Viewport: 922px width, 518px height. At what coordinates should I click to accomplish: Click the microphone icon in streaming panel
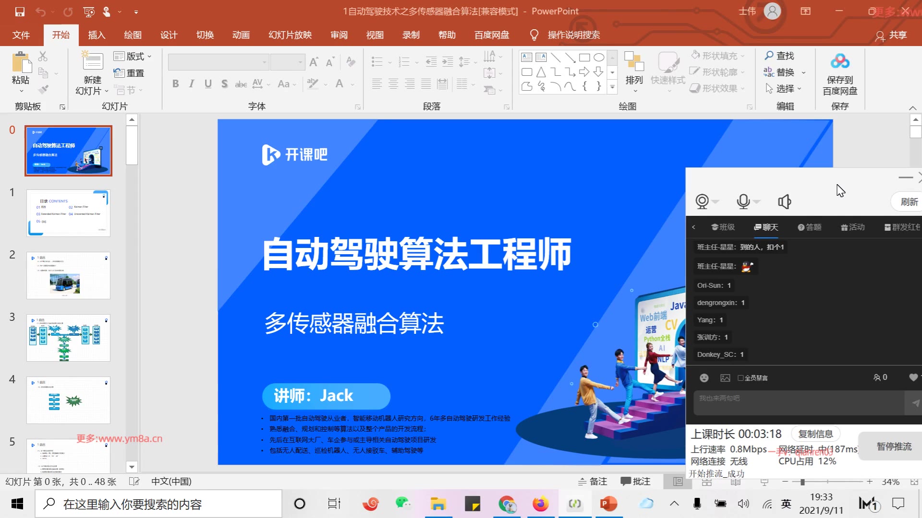pyautogui.click(x=743, y=201)
